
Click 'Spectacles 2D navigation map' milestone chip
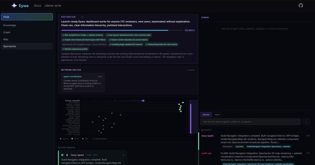point(84,44)
